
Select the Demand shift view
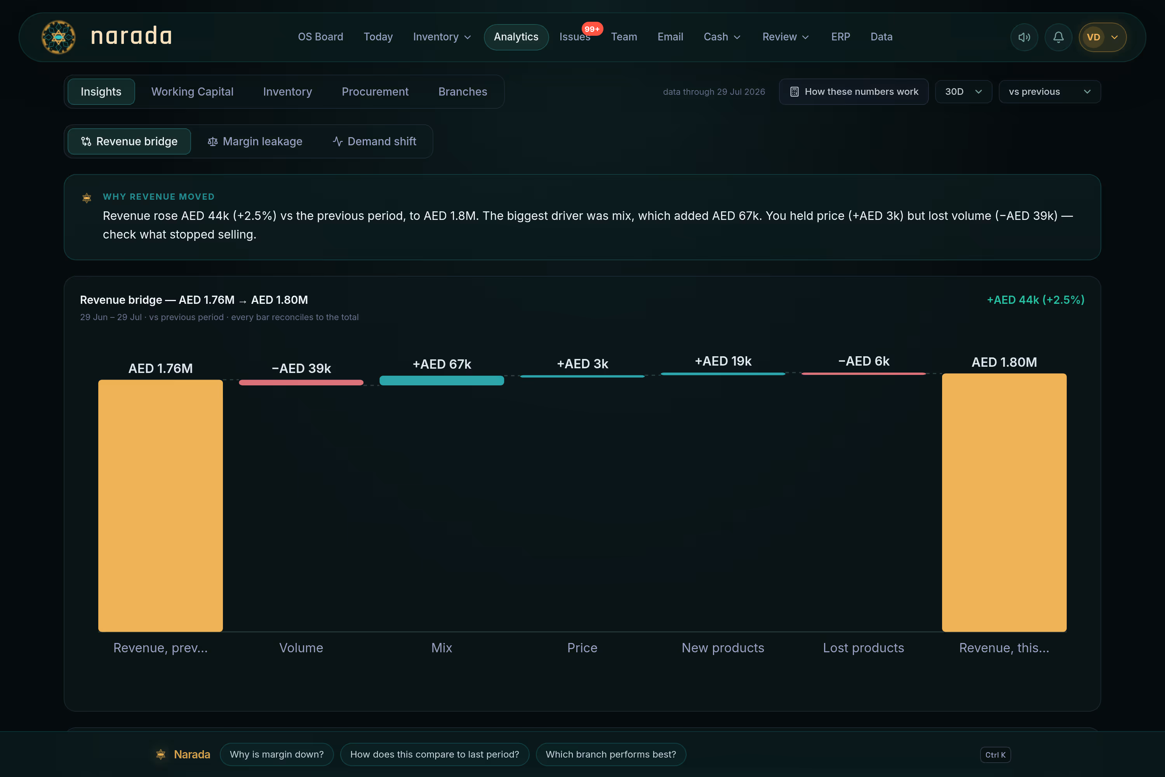374,142
